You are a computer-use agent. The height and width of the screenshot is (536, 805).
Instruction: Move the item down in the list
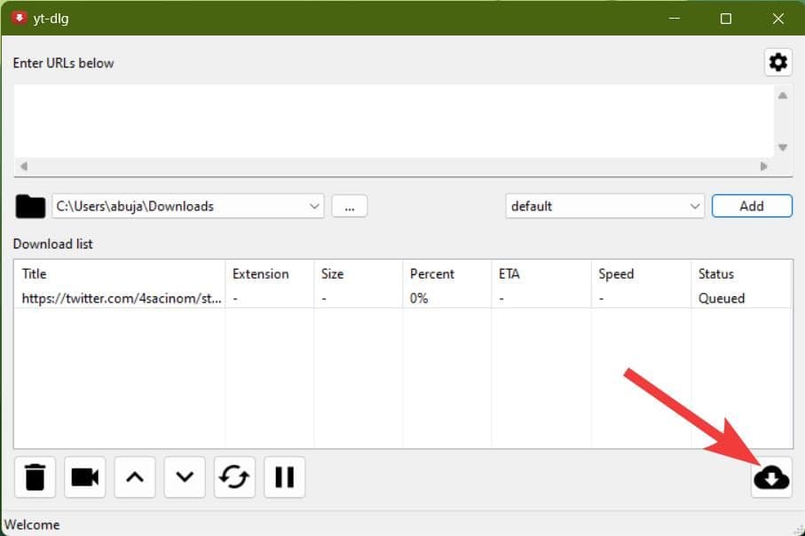[185, 477]
